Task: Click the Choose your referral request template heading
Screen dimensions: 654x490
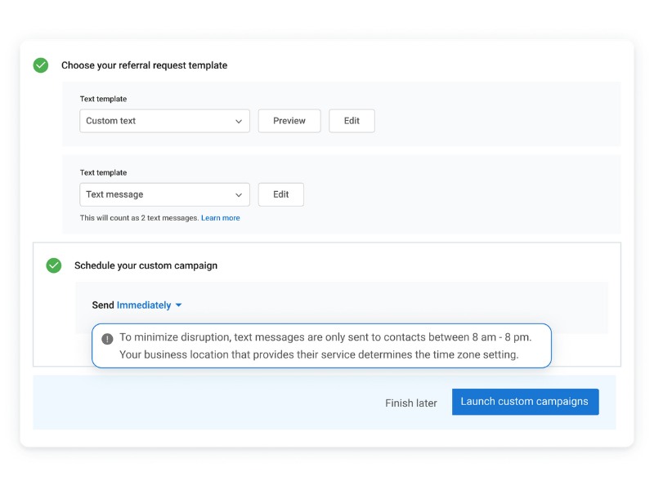Action: 145,65
